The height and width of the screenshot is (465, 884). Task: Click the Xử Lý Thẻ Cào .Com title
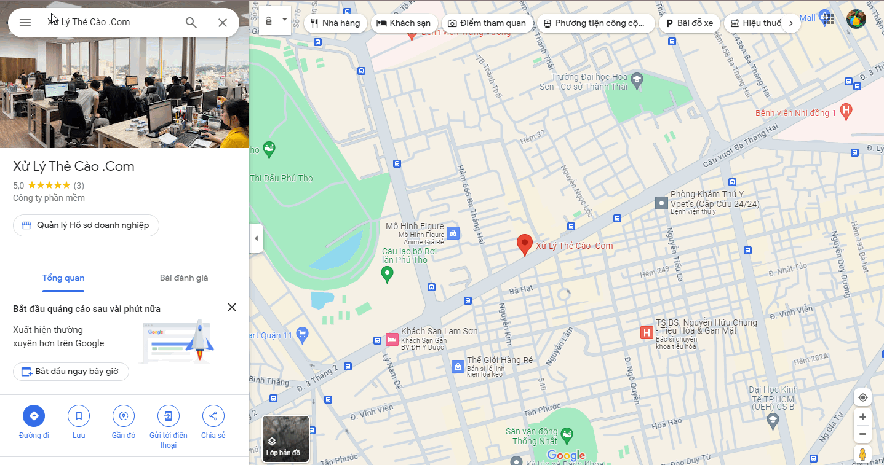[x=74, y=166]
